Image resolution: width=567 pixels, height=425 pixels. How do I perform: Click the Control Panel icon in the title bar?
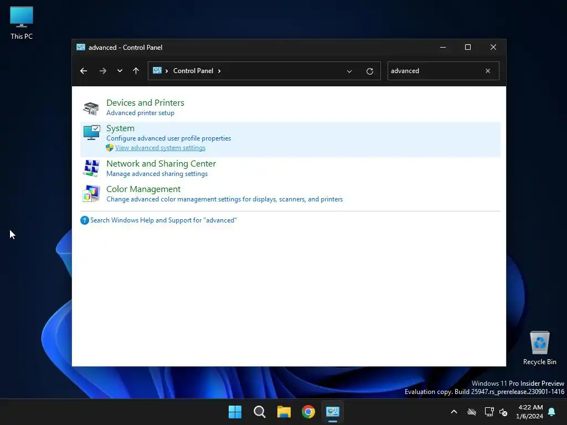(81, 48)
